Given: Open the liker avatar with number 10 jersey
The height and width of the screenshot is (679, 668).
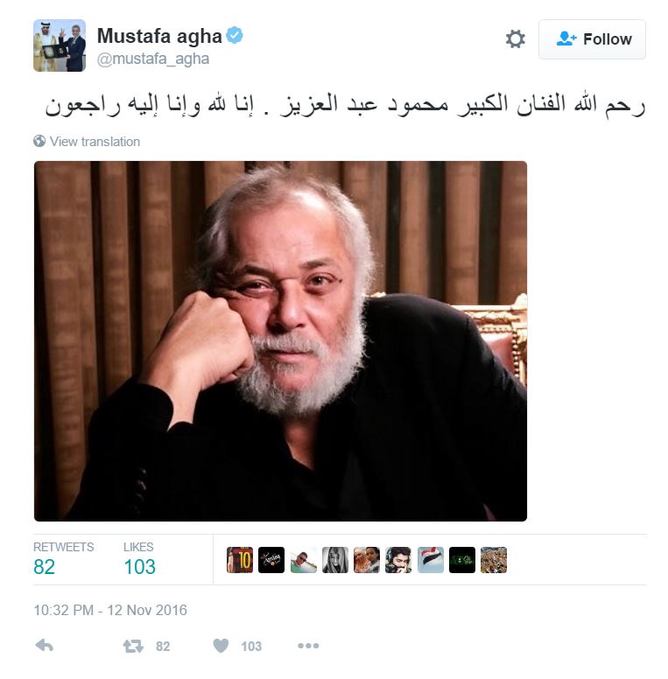Looking at the screenshot, I should click(240, 560).
